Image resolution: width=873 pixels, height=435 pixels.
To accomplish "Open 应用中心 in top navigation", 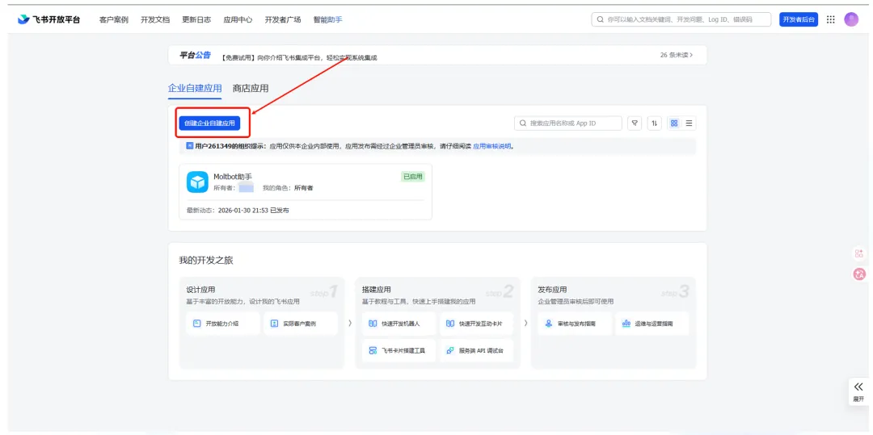I will pyautogui.click(x=238, y=19).
